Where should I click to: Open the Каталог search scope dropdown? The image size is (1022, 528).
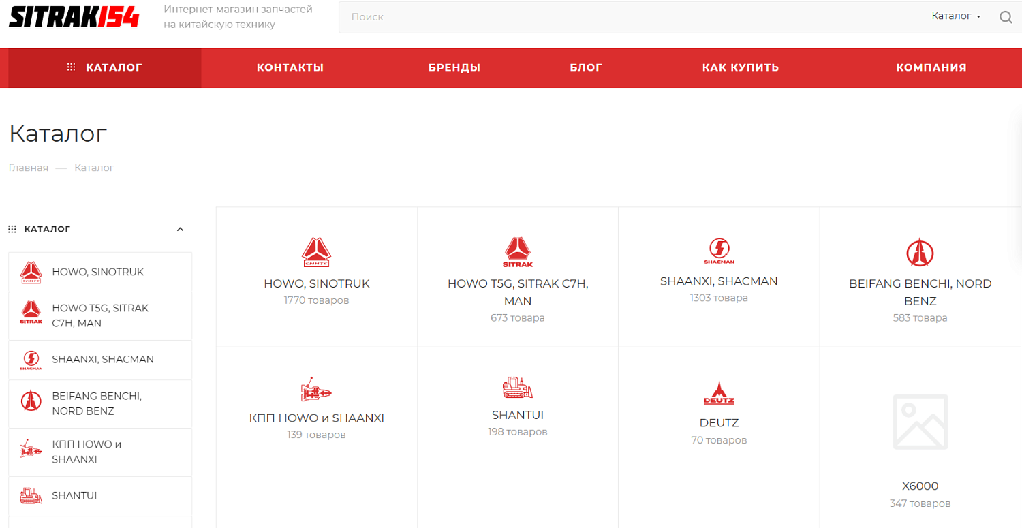[x=955, y=16]
